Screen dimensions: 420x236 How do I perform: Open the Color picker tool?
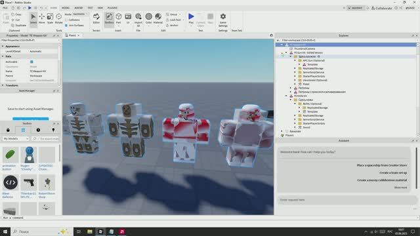click(149, 18)
